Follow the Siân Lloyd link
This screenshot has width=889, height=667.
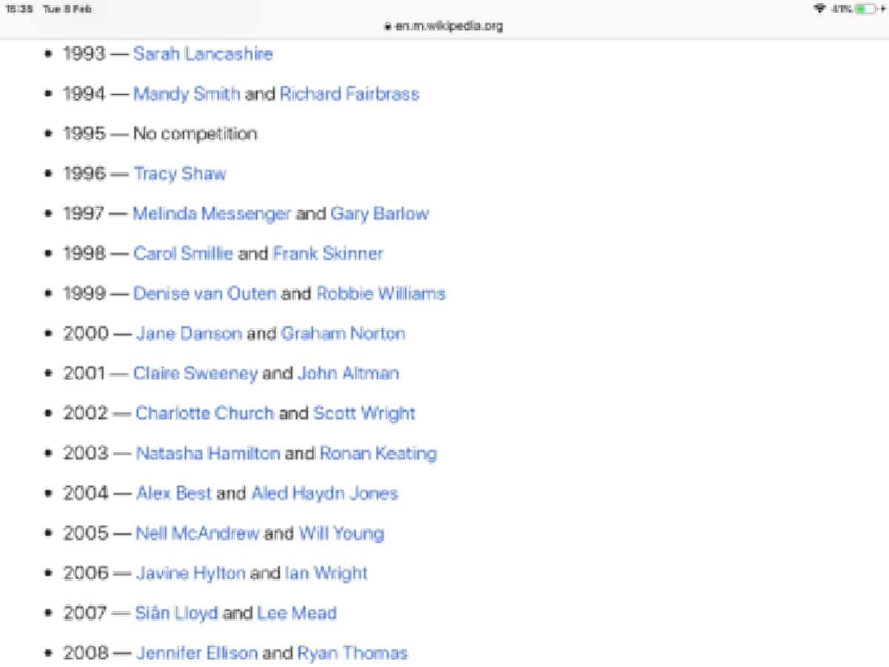[x=176, y=614]
